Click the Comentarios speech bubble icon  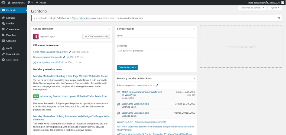click(3, 29)
